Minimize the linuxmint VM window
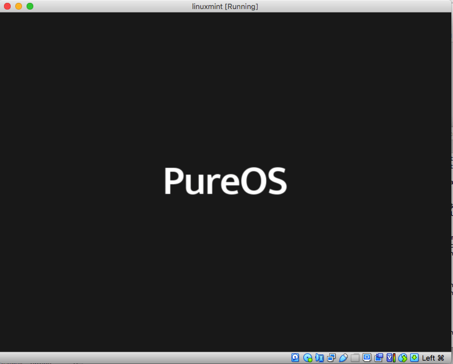Viewport: 453px width, 364px height. pyautogui.click(x=19, y=6)
